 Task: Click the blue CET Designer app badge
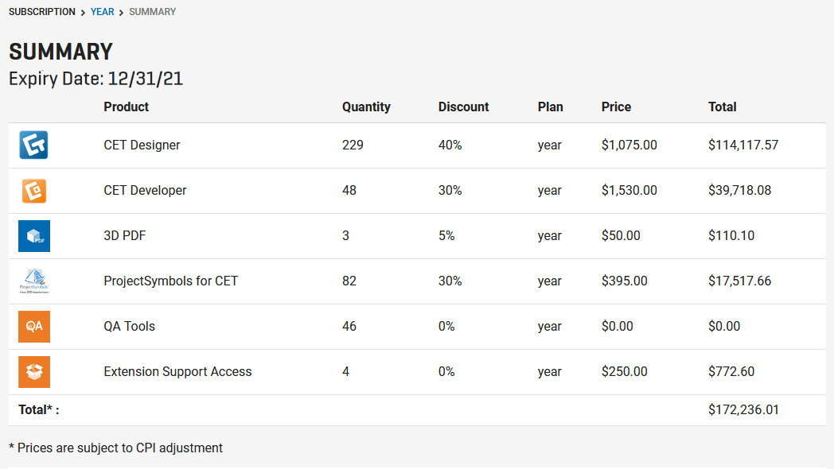[33, 145]
